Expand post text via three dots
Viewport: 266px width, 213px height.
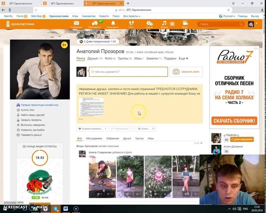[x=81, y=119]
